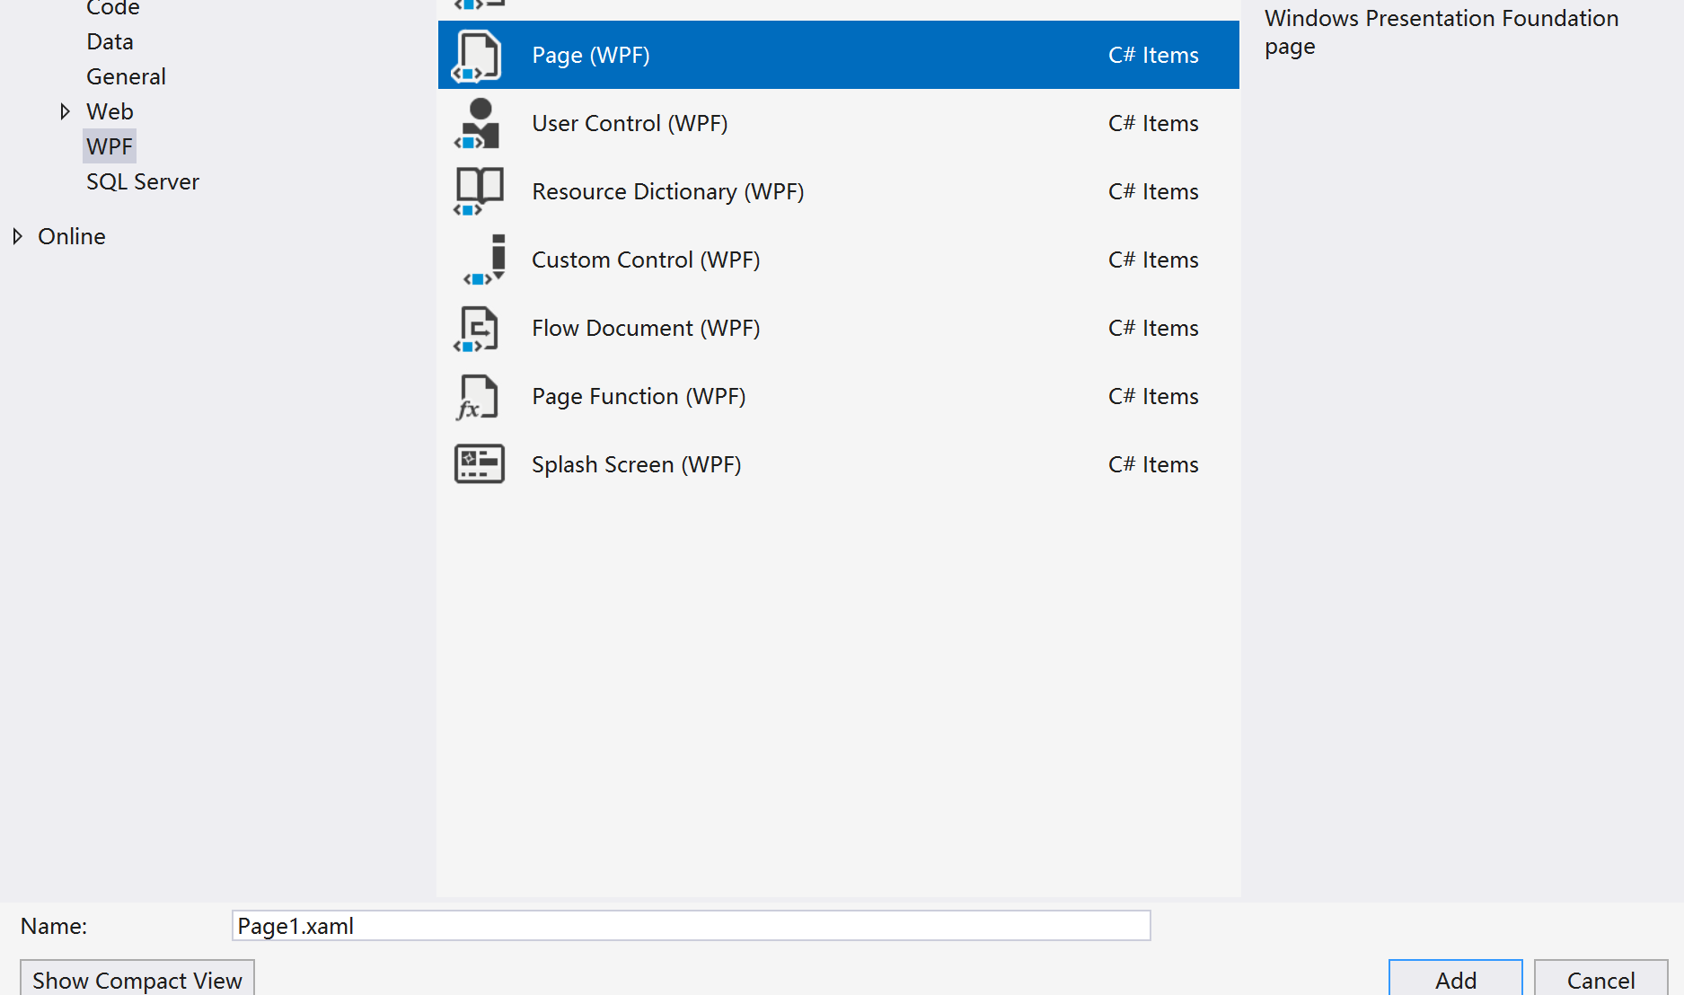Click the Splash Screen (WPF) icon

479,464
